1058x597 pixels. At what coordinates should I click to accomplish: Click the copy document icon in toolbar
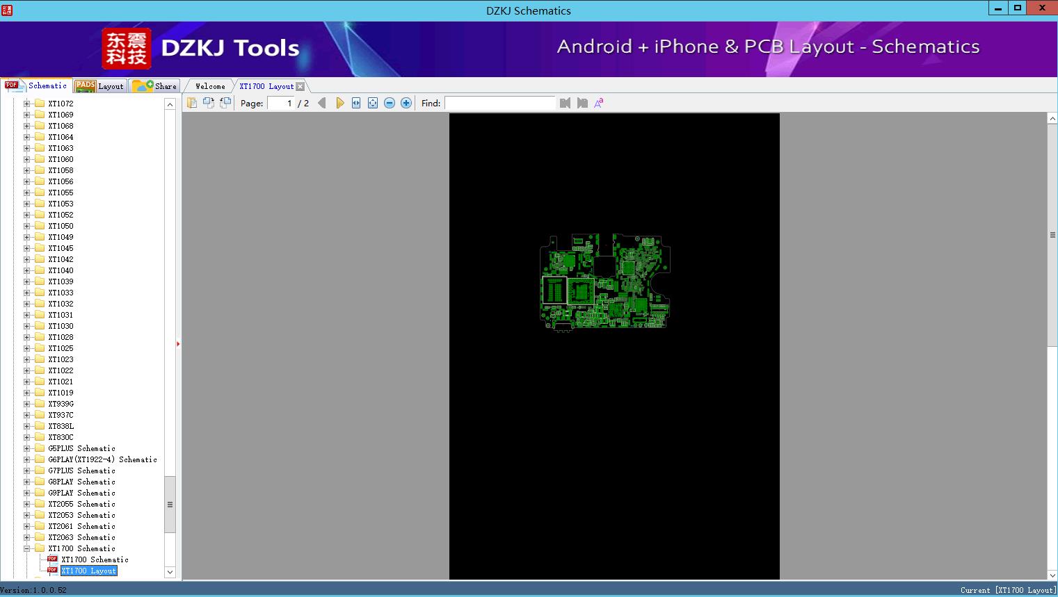pyautogui.click(x=192, y=103)
